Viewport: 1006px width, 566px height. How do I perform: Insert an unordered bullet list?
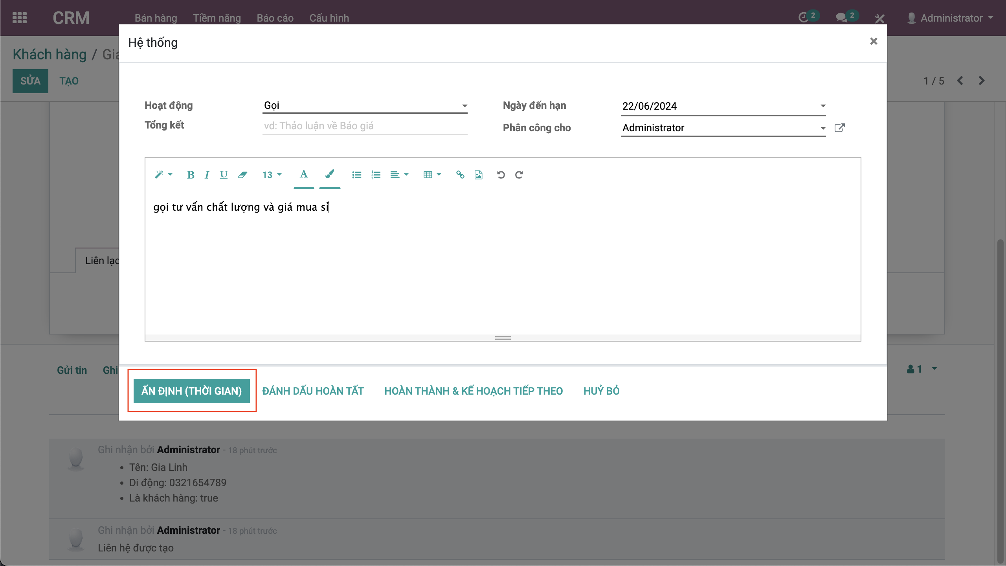tap(356, 175)
